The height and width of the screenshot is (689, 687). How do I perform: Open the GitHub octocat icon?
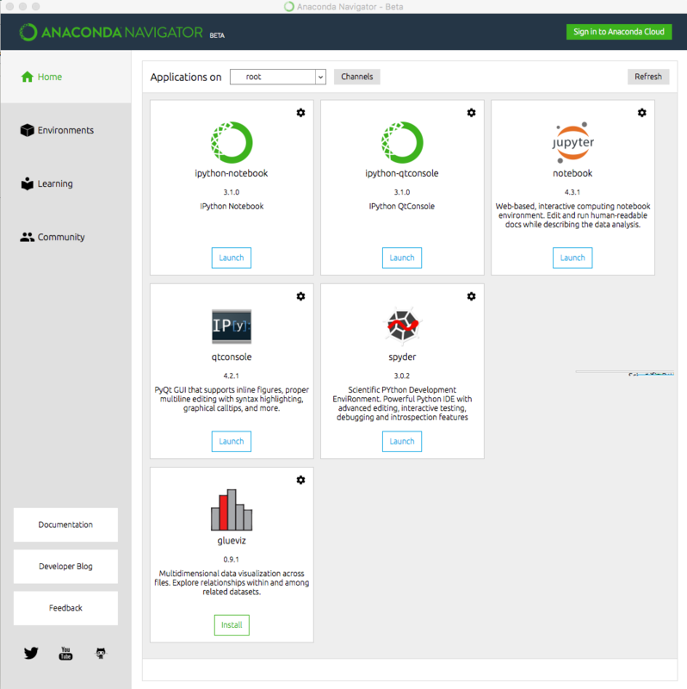pyautogui.click(x=101, y=653)
